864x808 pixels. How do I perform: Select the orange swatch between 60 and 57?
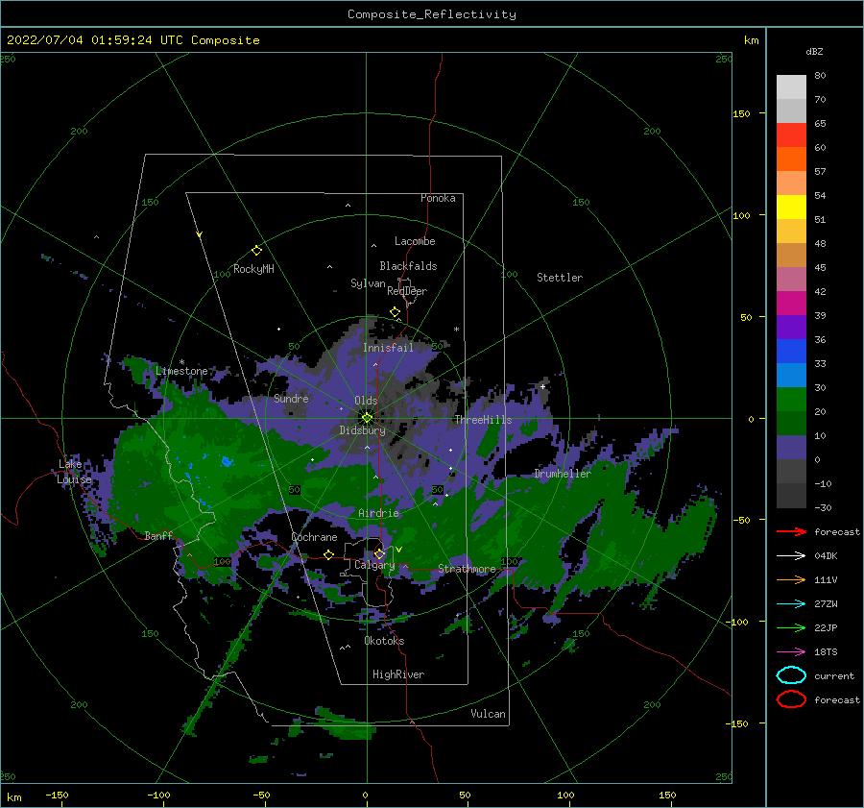[x=791, y=159]
